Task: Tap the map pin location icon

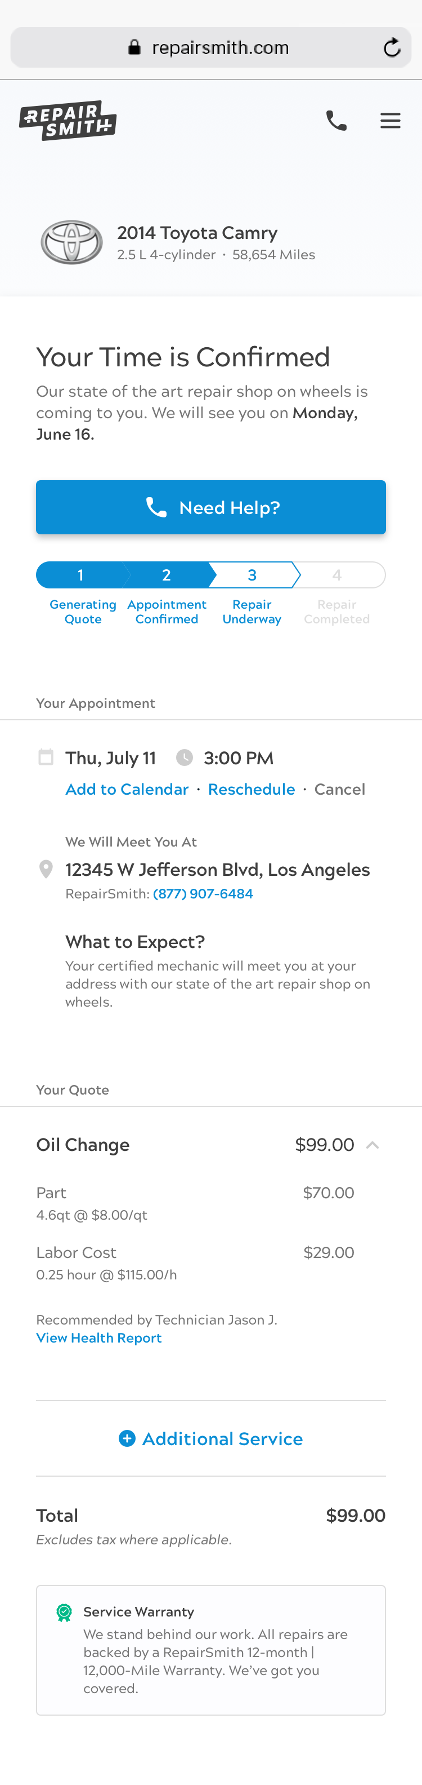Action: click(46, 869)
